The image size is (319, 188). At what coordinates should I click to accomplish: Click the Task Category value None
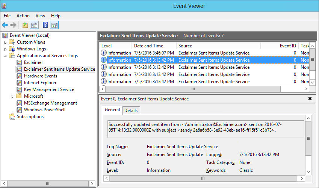tap(245, 162)
